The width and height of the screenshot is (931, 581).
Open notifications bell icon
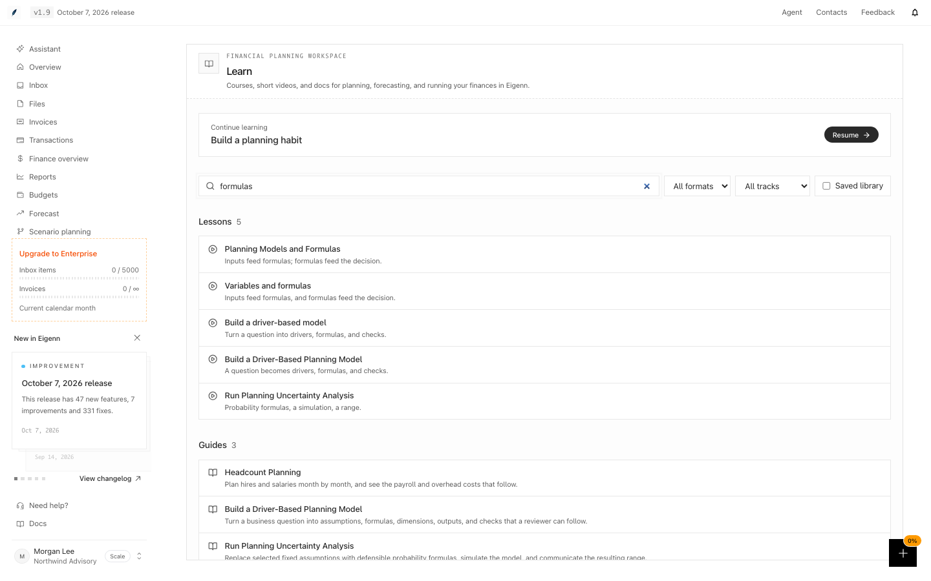point(915,12)
